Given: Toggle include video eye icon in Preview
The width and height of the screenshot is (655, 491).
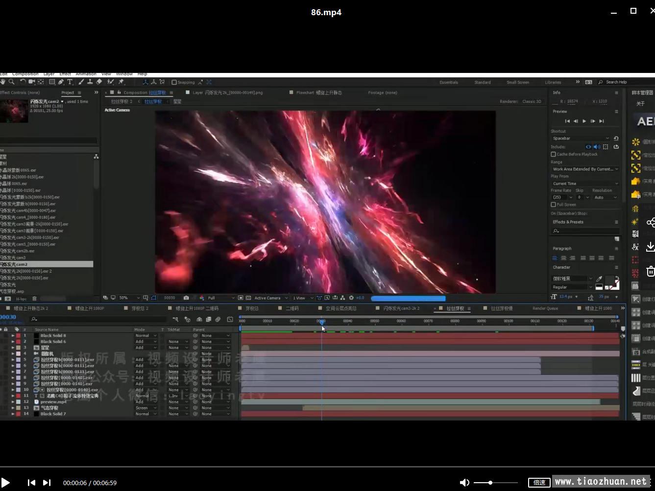Looking at the screenshot, I should click(588, 147).
